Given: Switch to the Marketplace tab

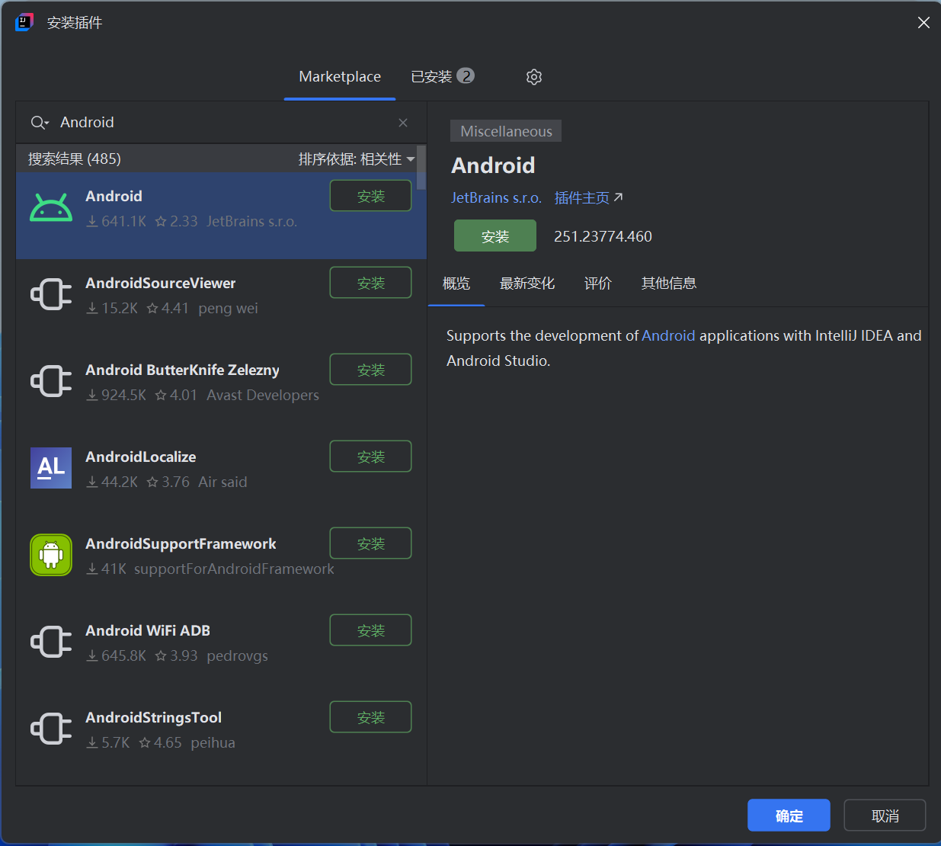Looking at the screenshot, I should [x=340, y=77].
